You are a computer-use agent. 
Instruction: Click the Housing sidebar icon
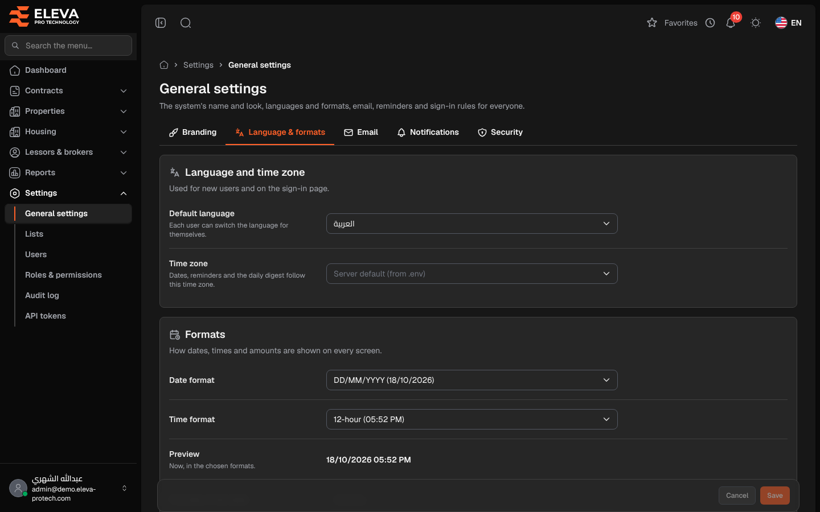pos(15,131)
